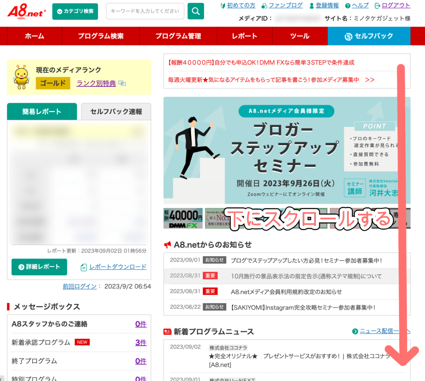Open the ファンブログ link
The height and width of the screenshot is (381, 425).
tap(286, 5)
